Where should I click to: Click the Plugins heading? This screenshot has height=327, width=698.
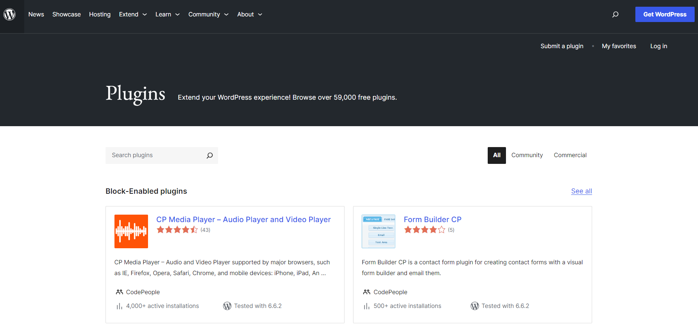click(x=135, y=94)
